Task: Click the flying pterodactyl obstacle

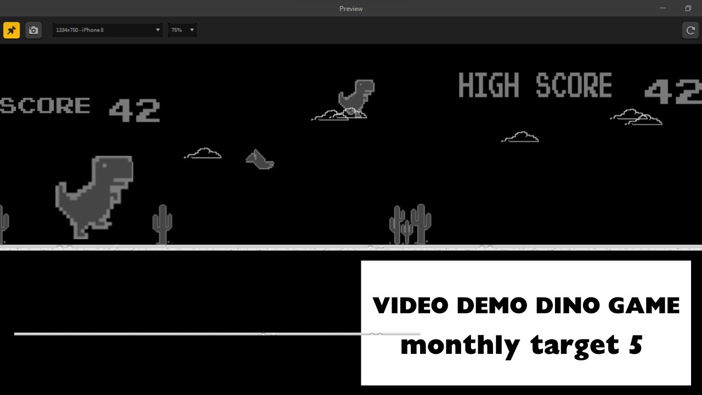Action: pyautogui.click(x=259, y=159)
